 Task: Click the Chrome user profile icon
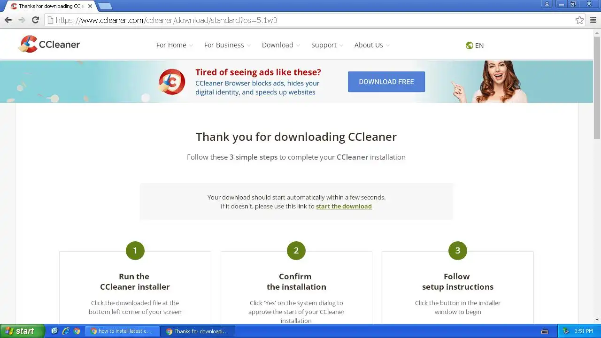[x=547, y=4]
